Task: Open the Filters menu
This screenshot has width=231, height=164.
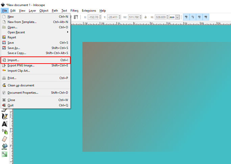Action: [x=74, y=10]
